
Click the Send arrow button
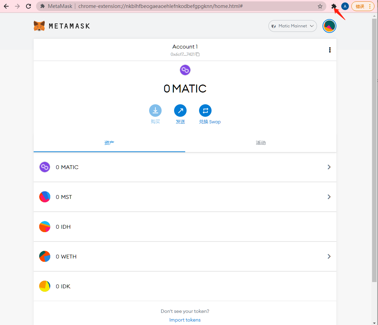[x=180, y=111]
